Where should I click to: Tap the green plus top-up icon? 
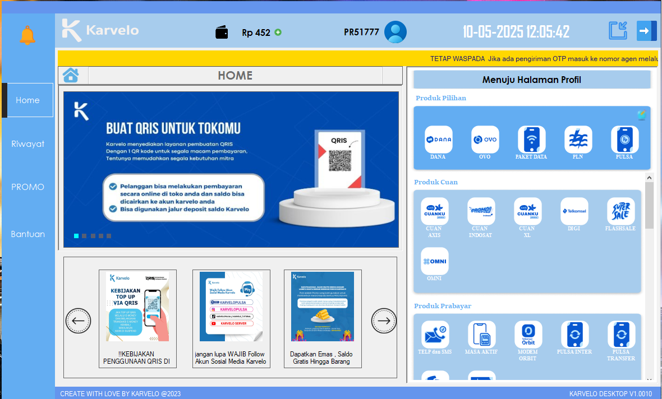point(278,32)
